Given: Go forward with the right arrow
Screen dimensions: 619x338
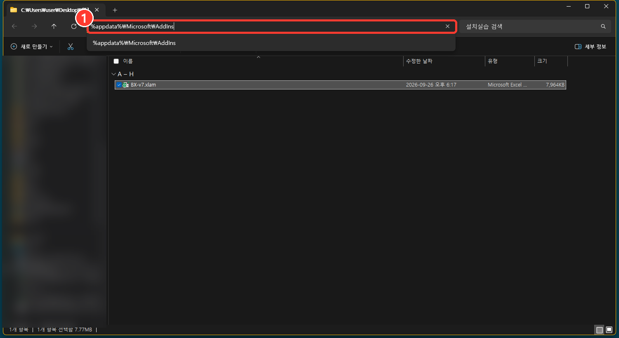Looking at the screenshot, I should click(x=34, y=26).
